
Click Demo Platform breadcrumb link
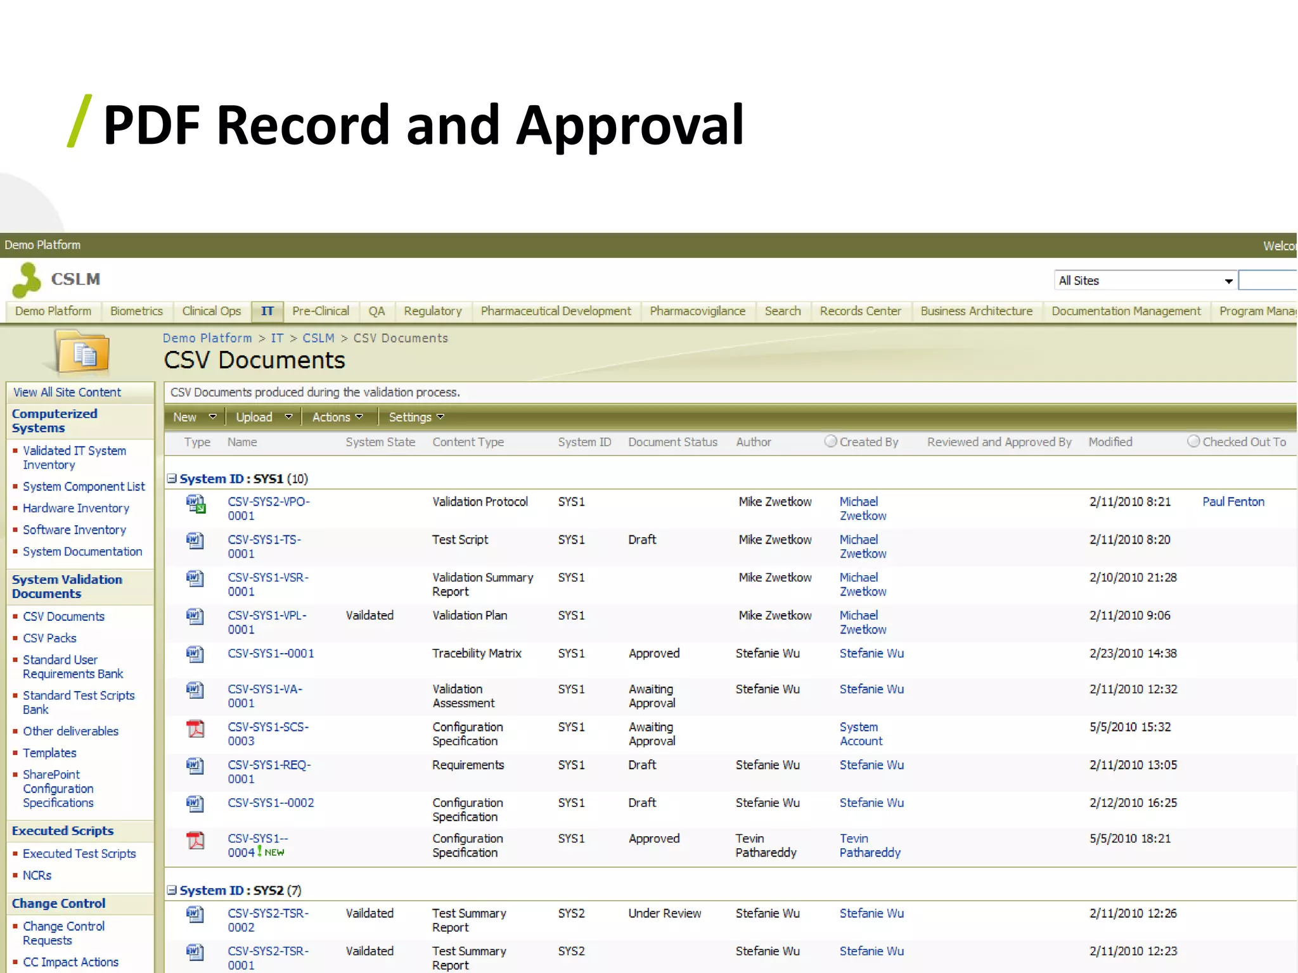(207, 338)
